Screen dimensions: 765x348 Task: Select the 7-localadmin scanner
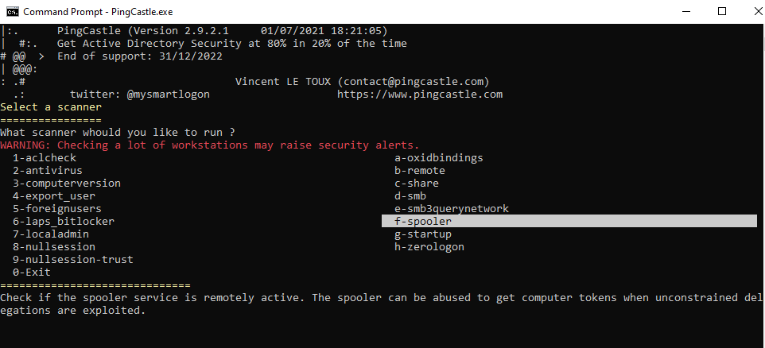(51, 234)
